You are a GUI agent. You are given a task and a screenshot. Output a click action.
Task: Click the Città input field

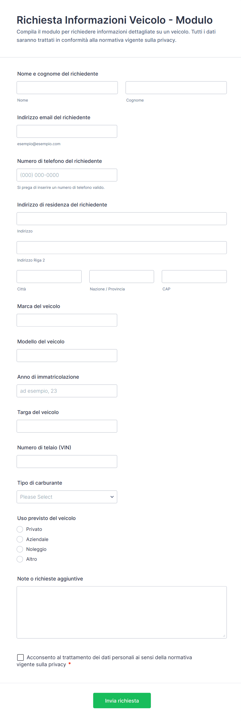49,277
